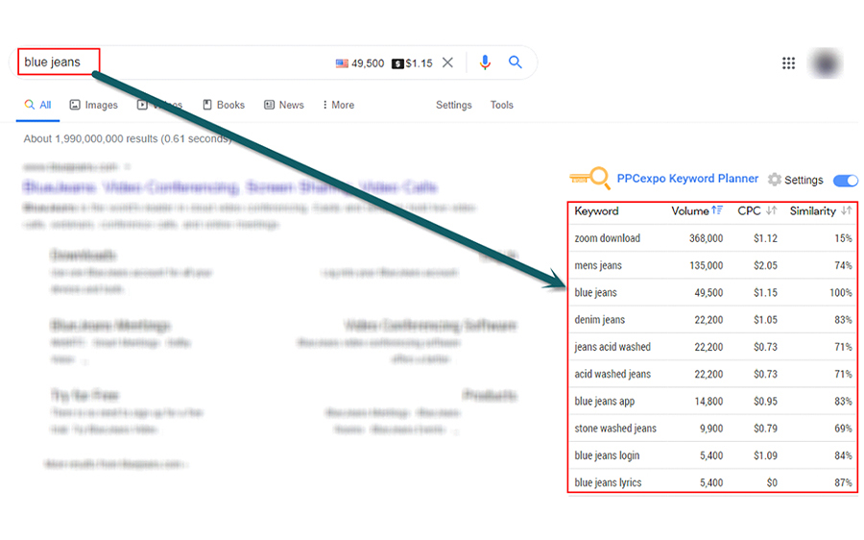Click the Keyword column header

(x=596, y=210)
